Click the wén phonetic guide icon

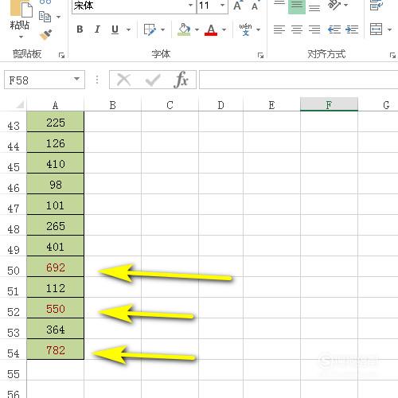click(x=245, y=29)
